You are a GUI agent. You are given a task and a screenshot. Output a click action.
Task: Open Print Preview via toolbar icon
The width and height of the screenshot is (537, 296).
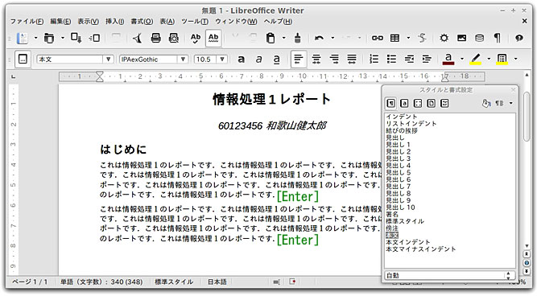click(x=174, y=38)
